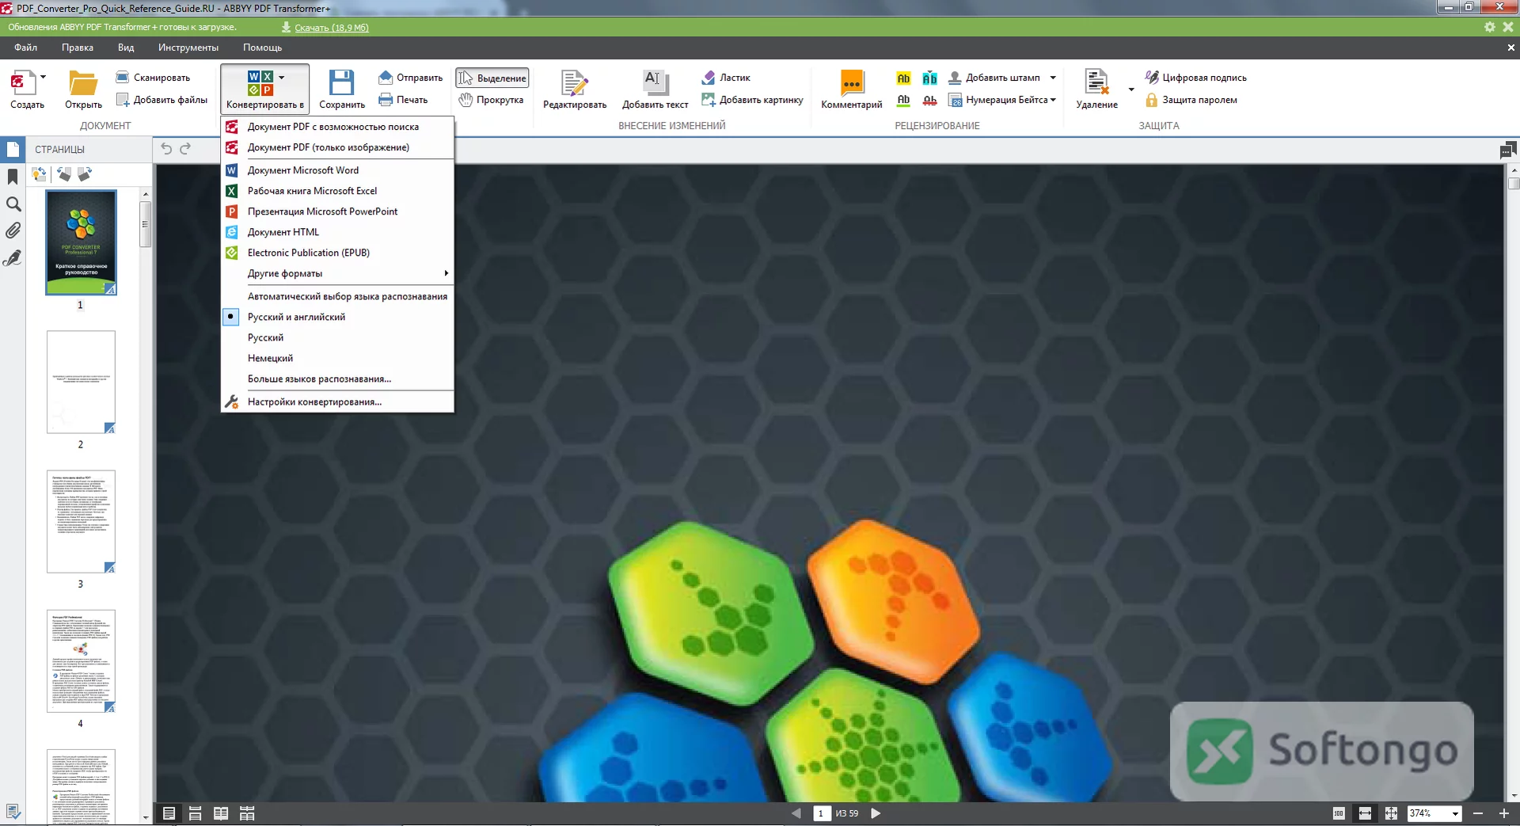Switch to Scroll (Прокрутка) hand mode
This screenshot has height=826, width=1520.
pyautogui.click(x=492, y=100)
